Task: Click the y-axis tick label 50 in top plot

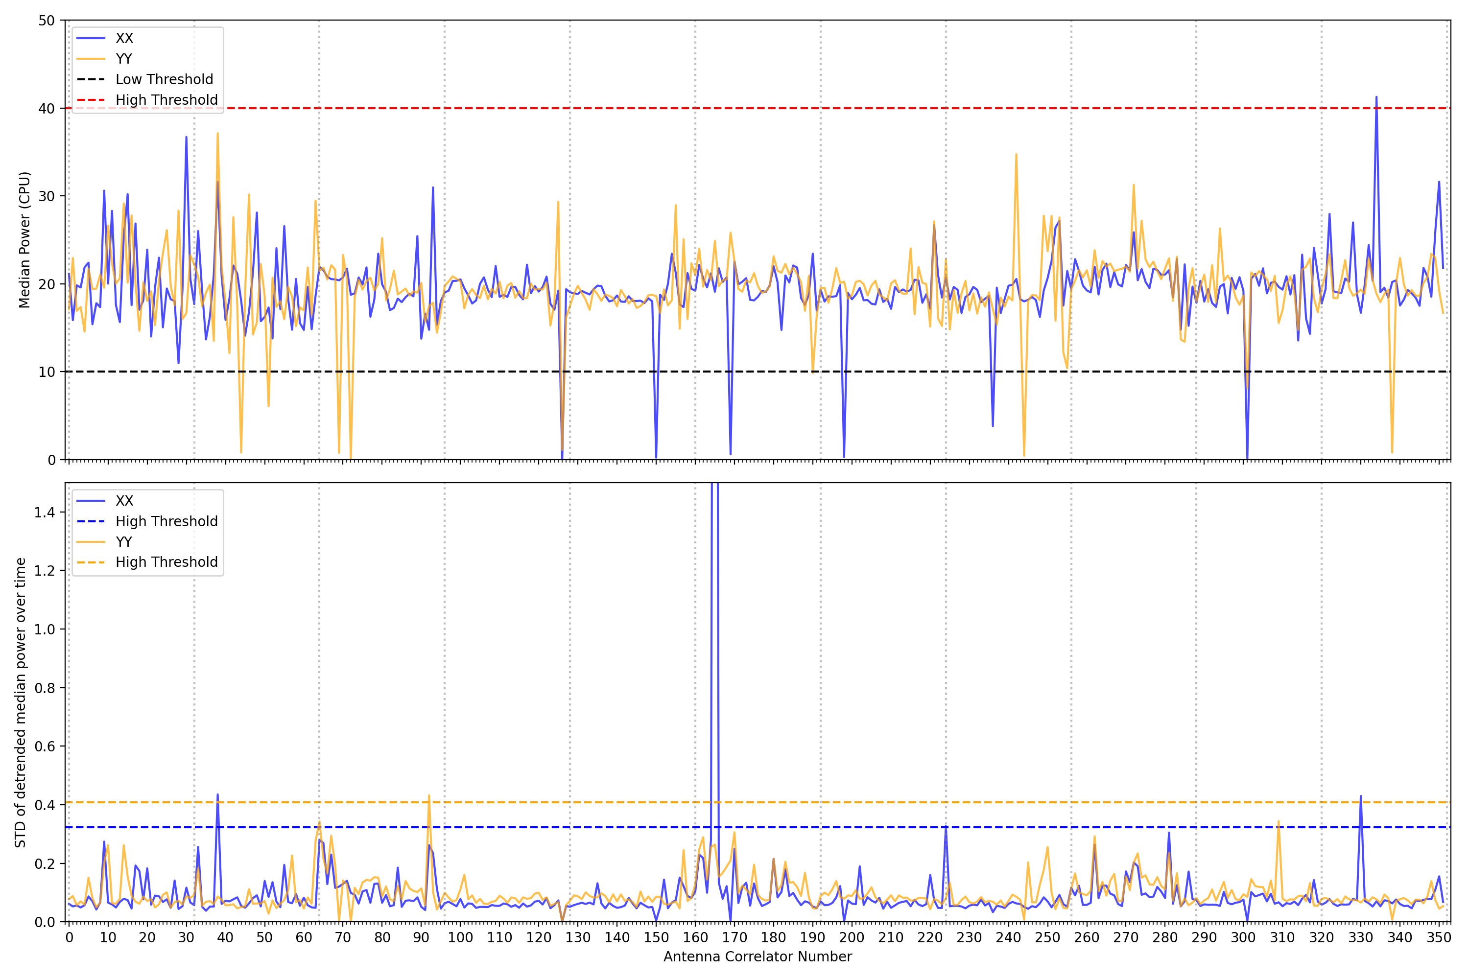Action: (46, 21)
